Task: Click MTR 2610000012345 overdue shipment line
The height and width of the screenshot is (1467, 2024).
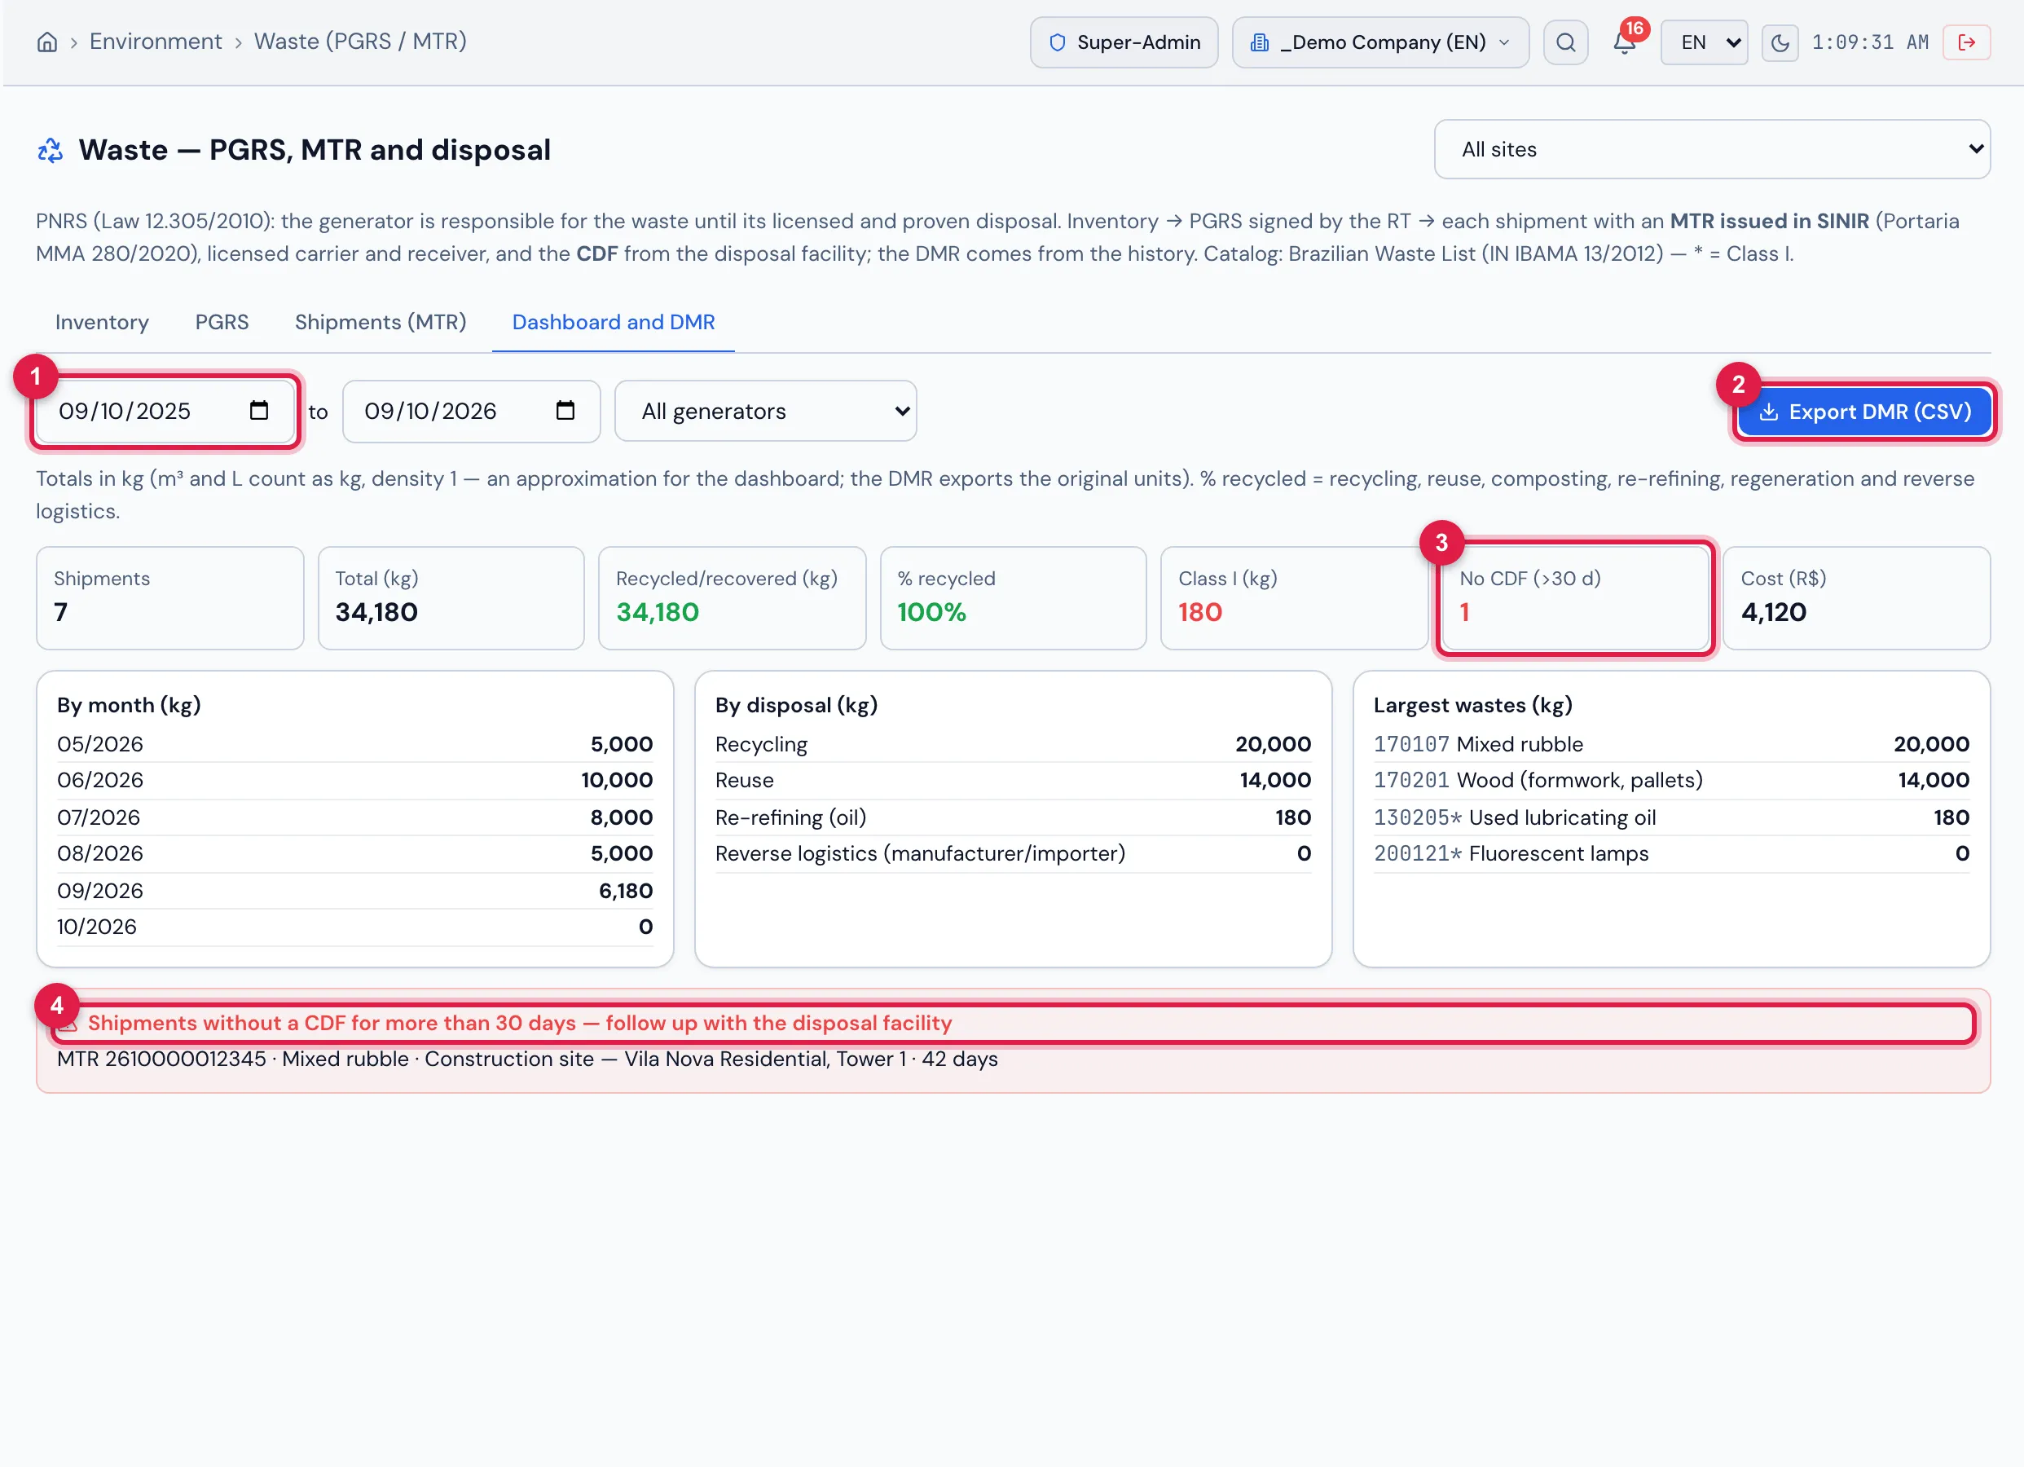Action: 527,1059
